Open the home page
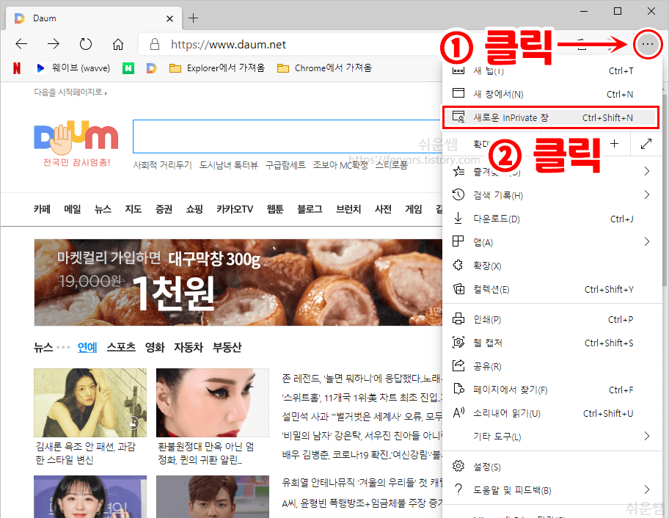 (118, 44)
